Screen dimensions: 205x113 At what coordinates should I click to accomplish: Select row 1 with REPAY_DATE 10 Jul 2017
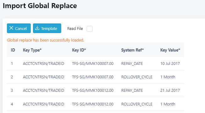click(x=95, y=63)
